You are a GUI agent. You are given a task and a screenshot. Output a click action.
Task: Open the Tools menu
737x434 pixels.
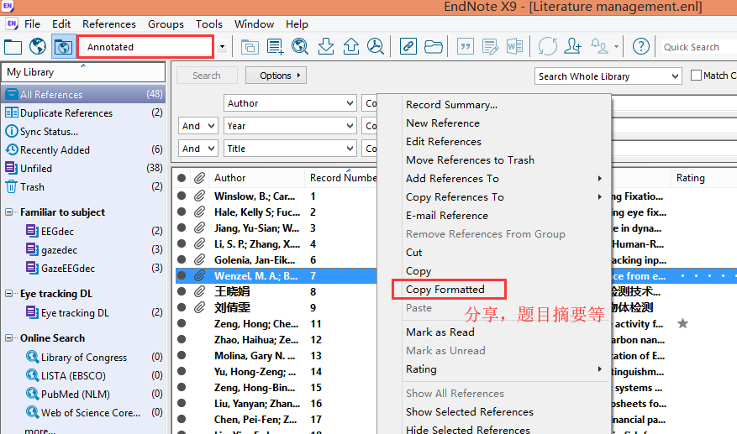click(x=209, y=24)
